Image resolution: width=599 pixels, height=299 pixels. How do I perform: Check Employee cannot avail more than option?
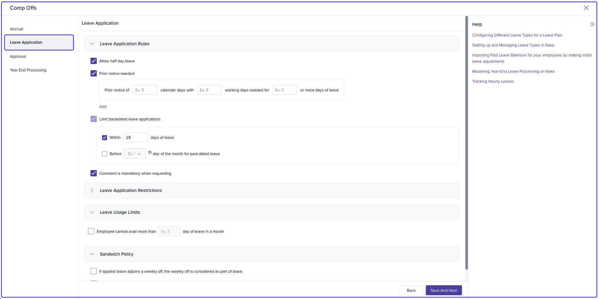point(91,231)
